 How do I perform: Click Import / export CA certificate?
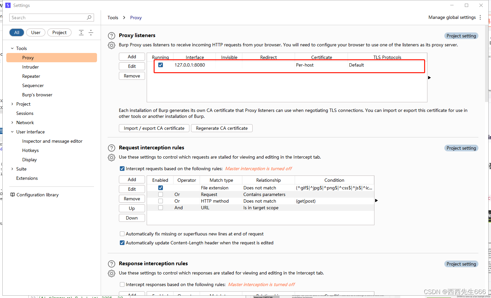(154, 128)
